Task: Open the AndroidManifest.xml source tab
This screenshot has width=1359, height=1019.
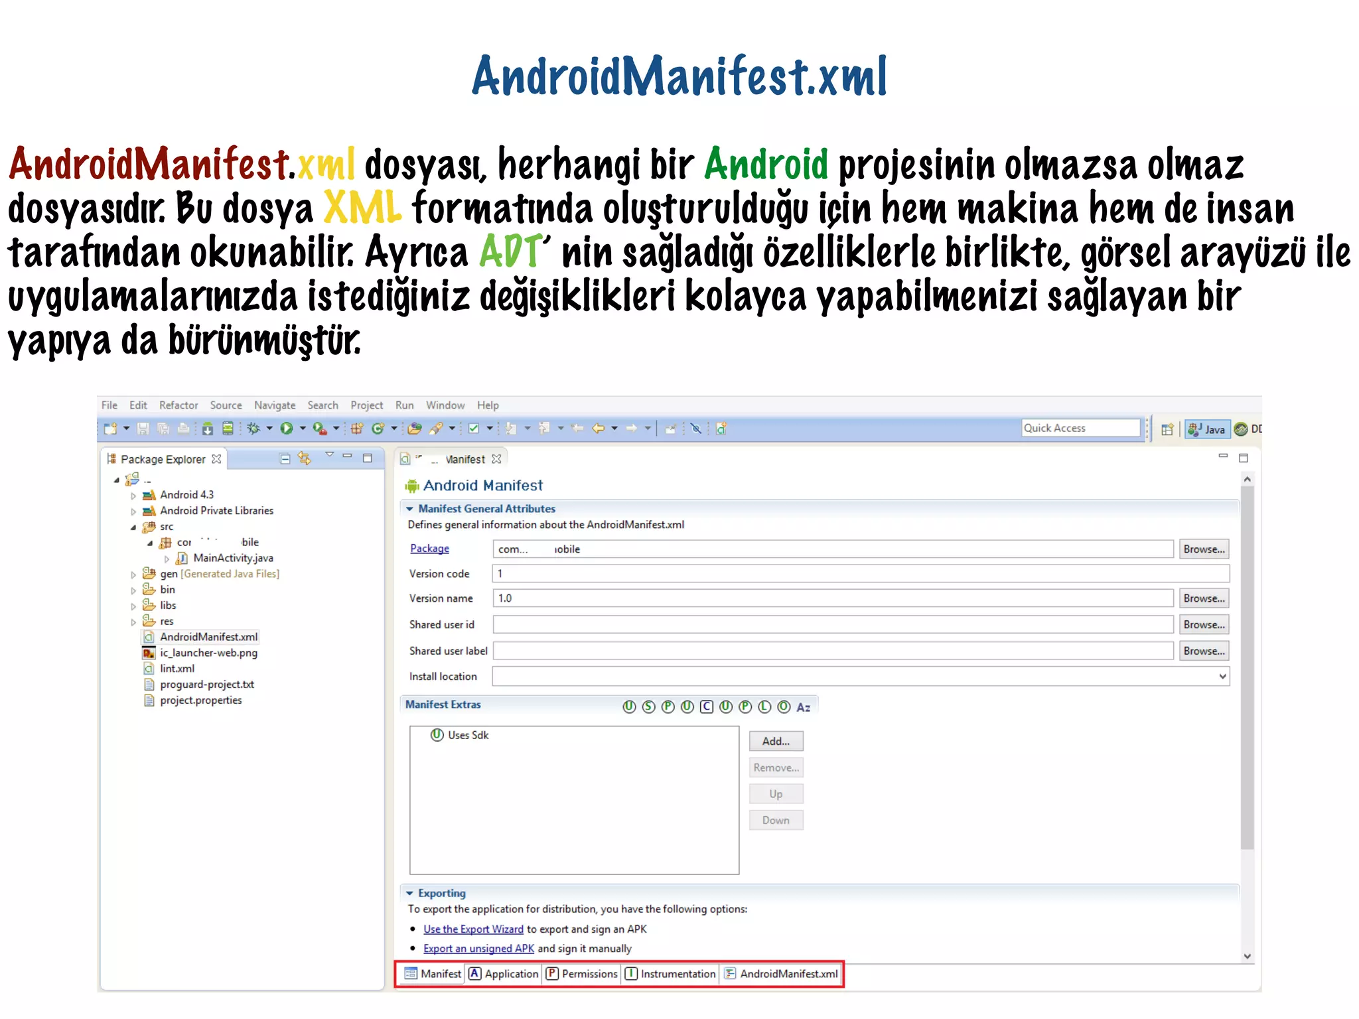Action: coord(781,974)
